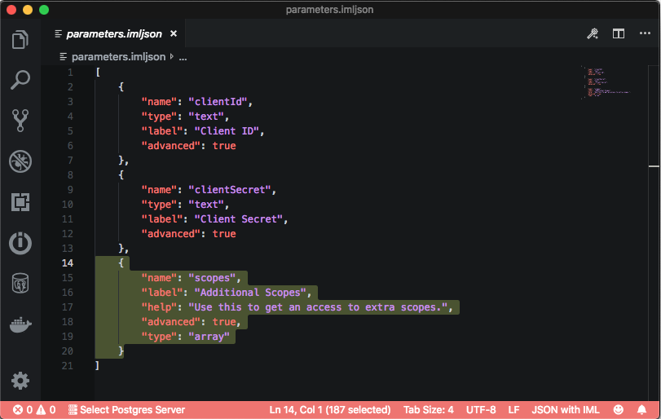The height and width of the screenshot is (419, 661).
Task: Open the editor More Actions menu
Action: 643,34
